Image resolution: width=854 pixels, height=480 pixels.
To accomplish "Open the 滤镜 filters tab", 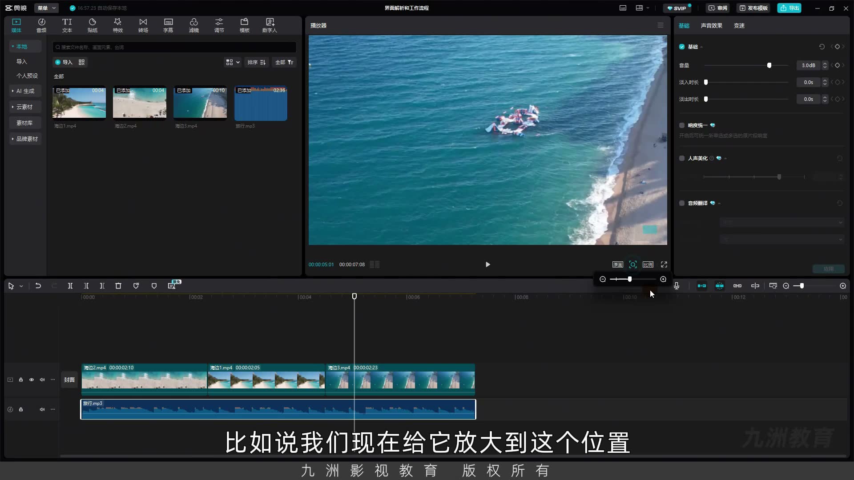I will point(193,25).
